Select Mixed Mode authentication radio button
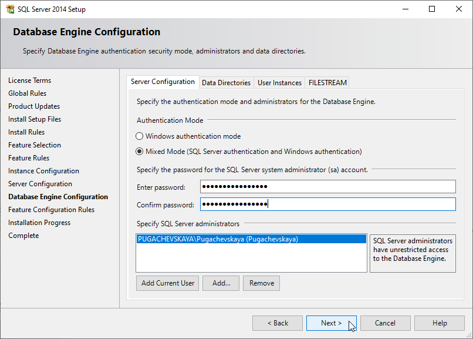Viewport: 473px width, 339px height. [x=140, y=152]
